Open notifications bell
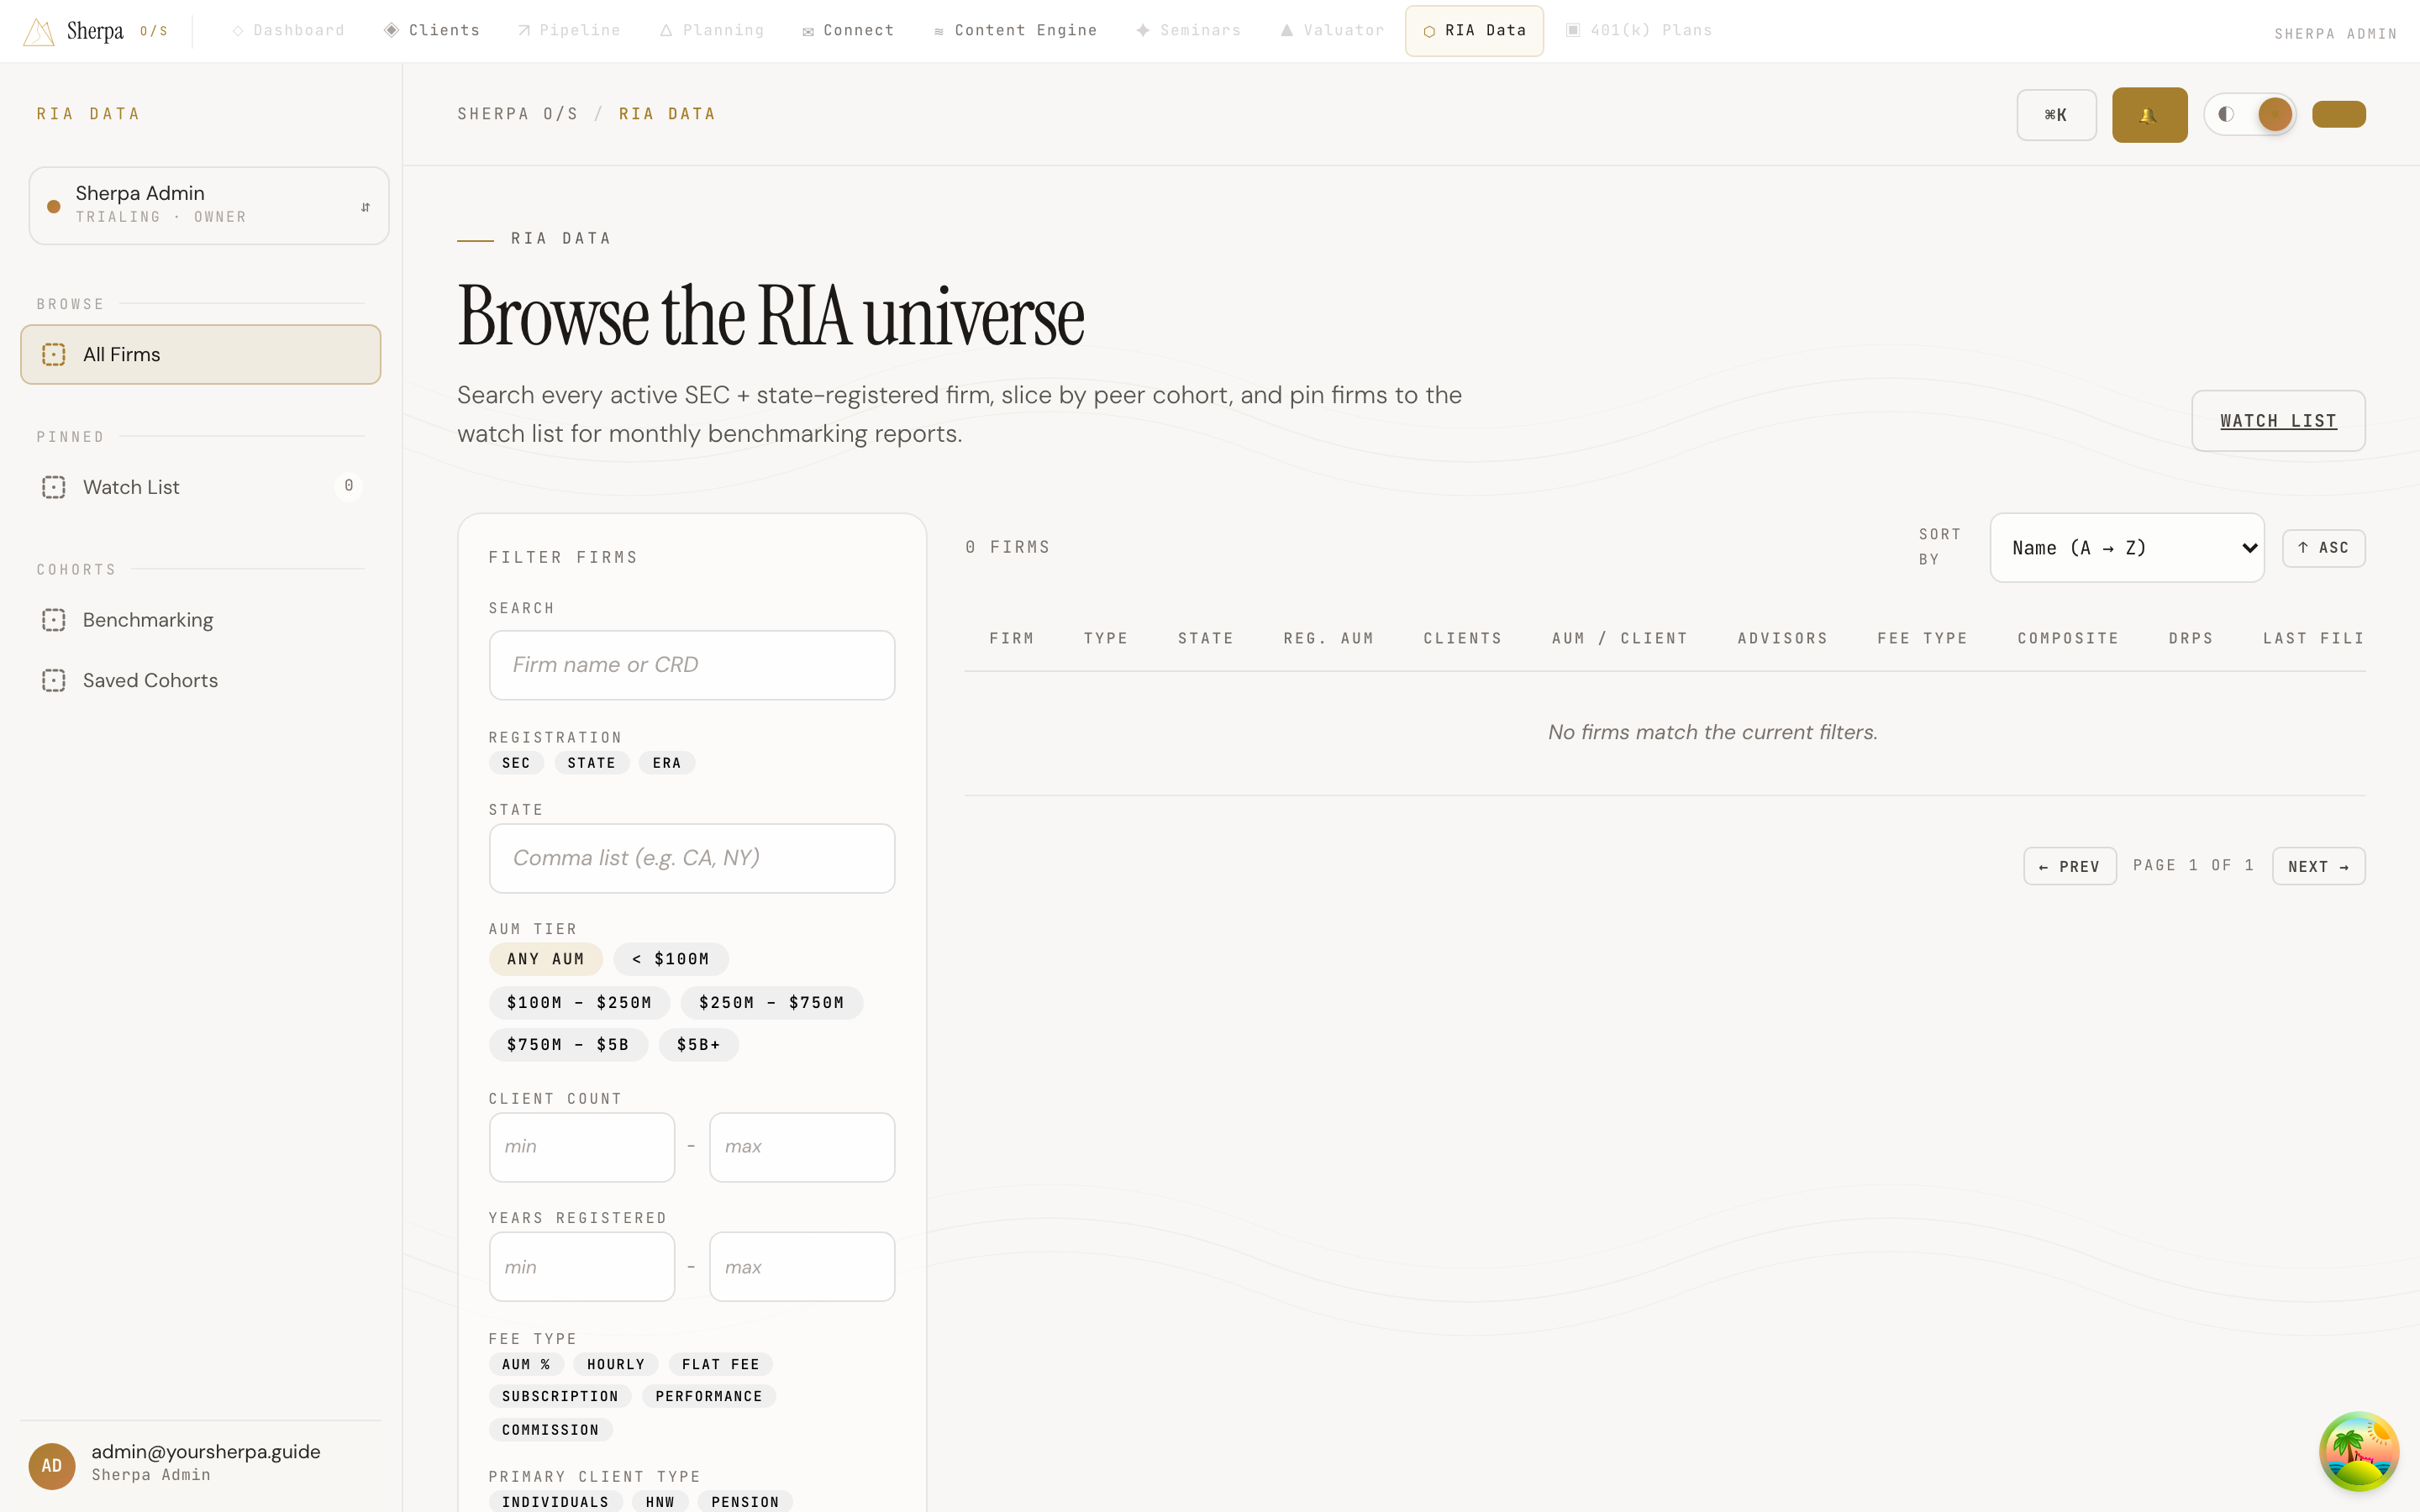The image size is (2420, 1512). tap(2149, 115)
